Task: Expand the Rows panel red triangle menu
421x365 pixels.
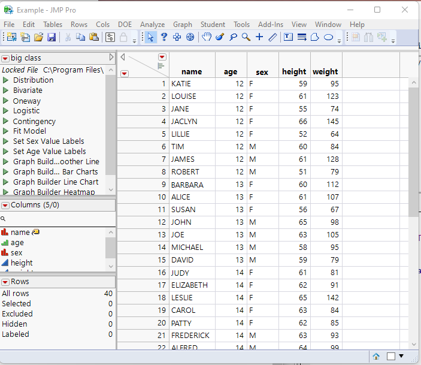Action: tap(5, 282)
